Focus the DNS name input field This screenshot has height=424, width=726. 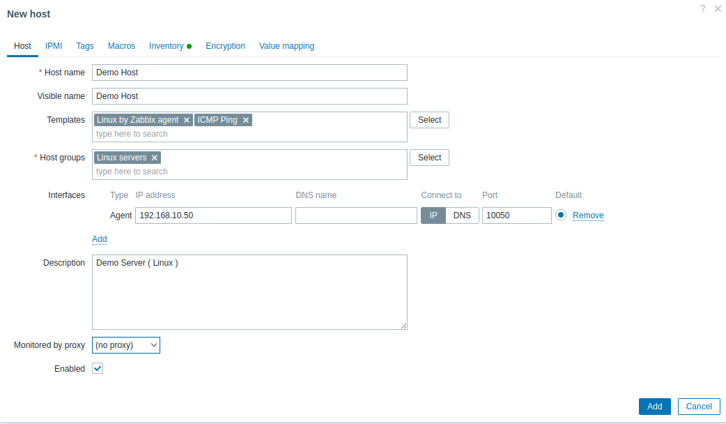click(356, 215)
